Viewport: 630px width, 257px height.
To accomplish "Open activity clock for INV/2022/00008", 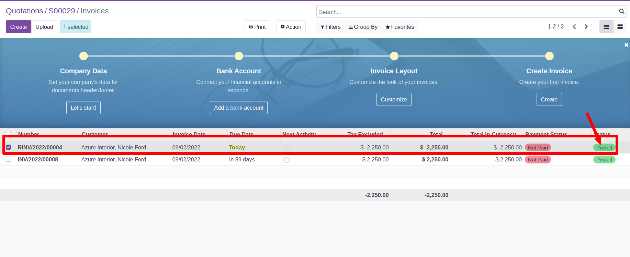I will [x=286, y=160].
